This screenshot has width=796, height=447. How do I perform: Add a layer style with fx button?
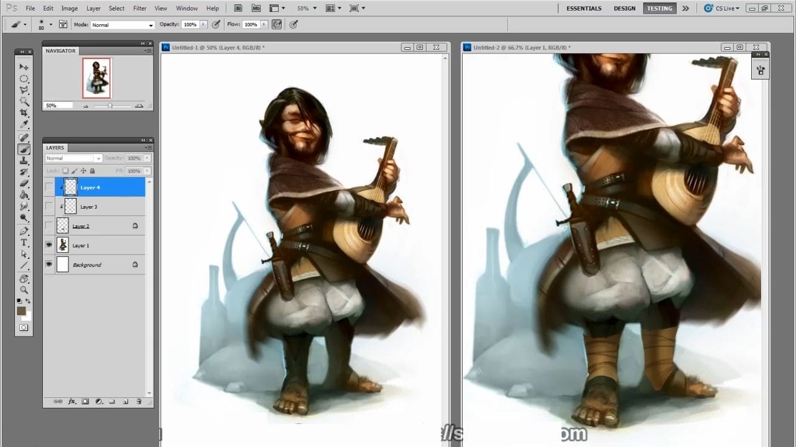point(72,402)
